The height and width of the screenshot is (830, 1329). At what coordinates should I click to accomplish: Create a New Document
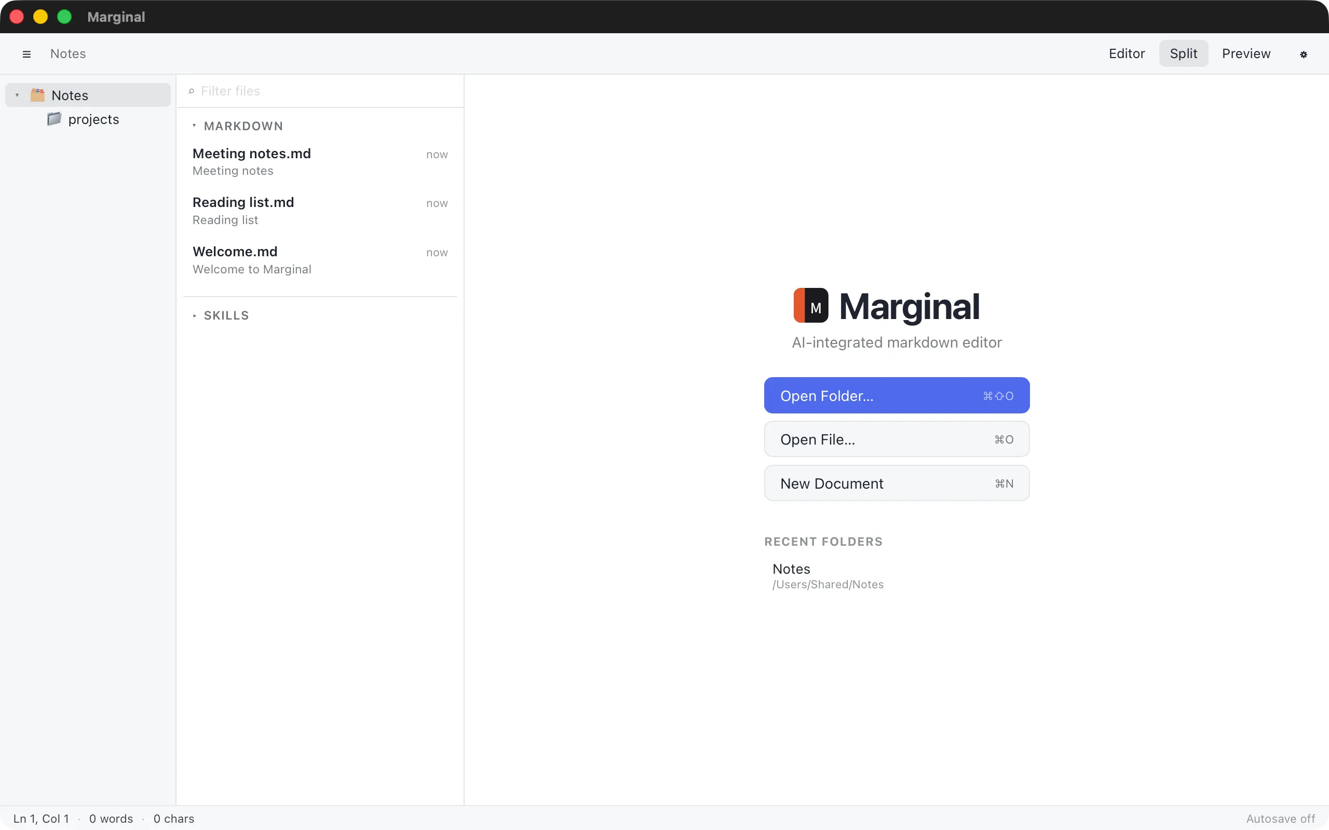pyautogui.click(x=896, y=483)
